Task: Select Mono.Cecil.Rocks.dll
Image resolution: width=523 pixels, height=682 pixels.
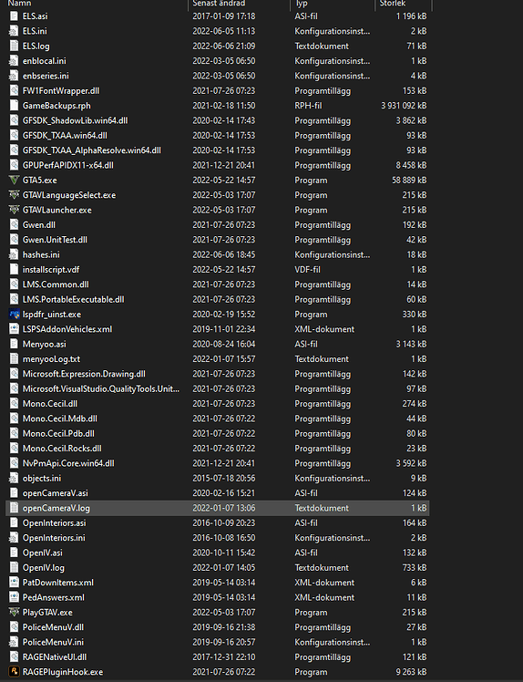Action: (x=62, y=449)
